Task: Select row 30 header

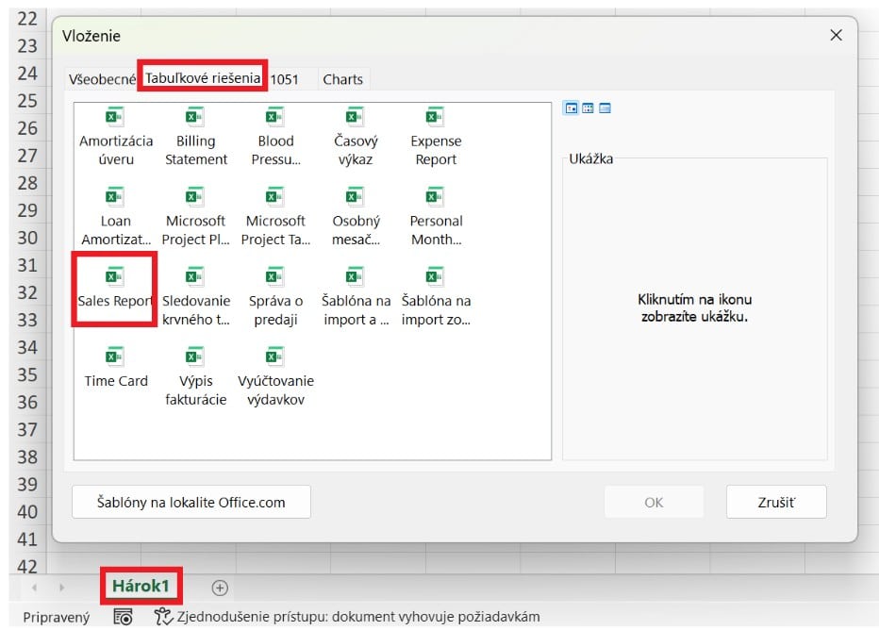Action: 27,238
